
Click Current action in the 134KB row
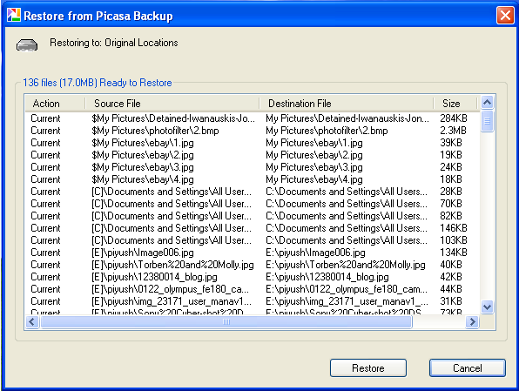tap(45, 253)
